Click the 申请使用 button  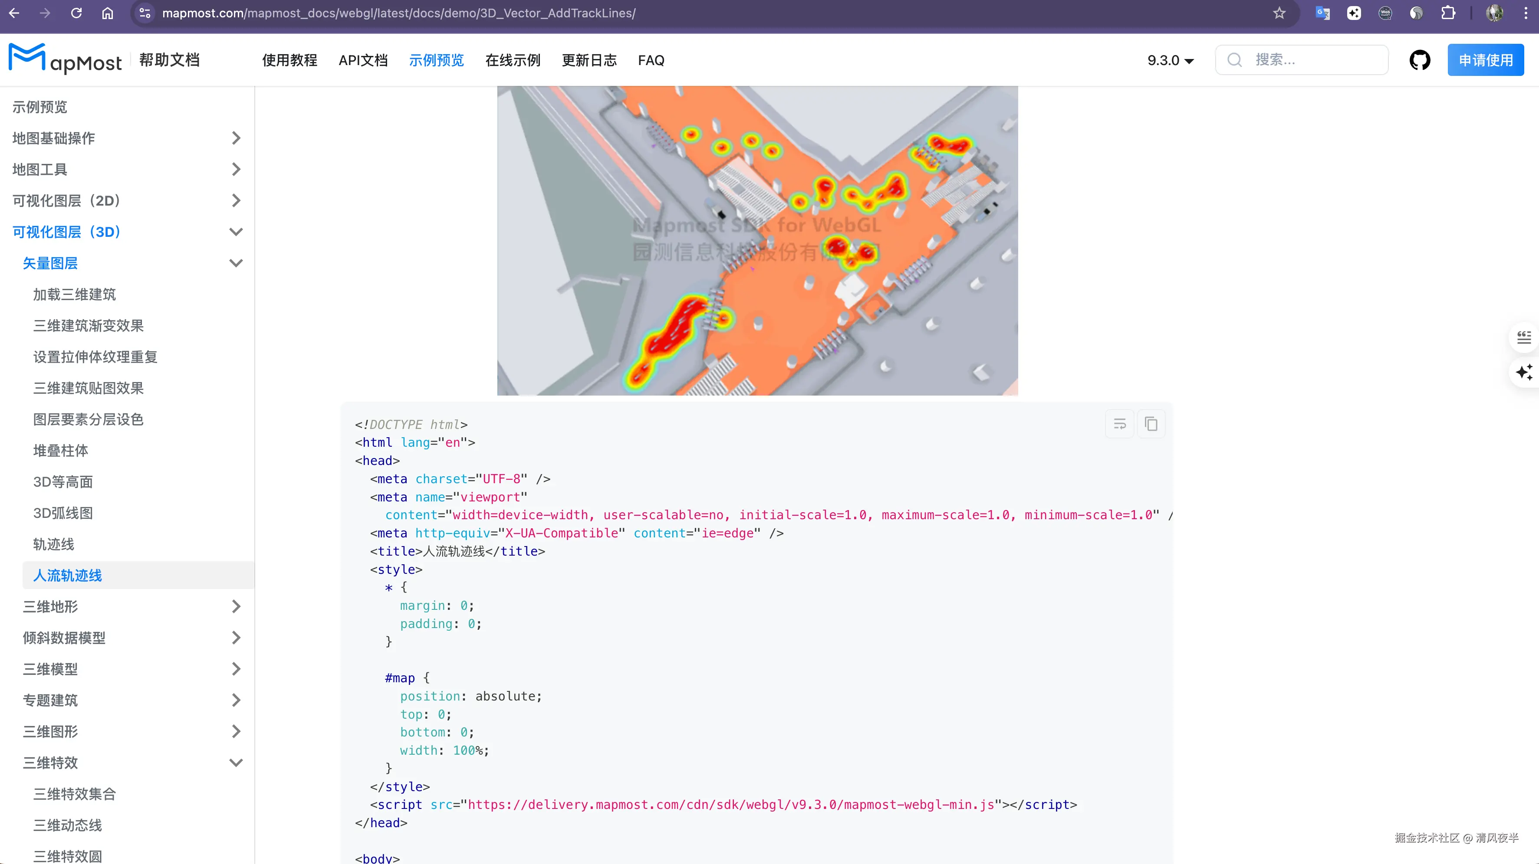click(x=1485, y=60)
